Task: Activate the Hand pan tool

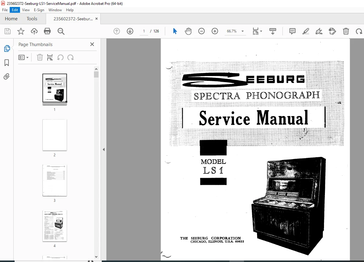Action: [x=188, y=31]
